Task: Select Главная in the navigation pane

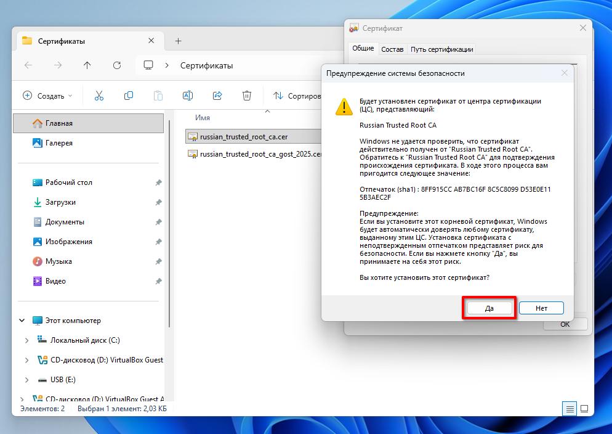Action: [89, 123]
